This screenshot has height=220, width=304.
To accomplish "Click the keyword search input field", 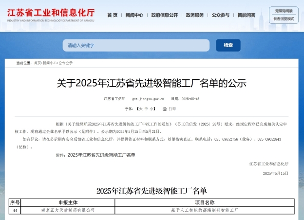I will pos(136,45).
